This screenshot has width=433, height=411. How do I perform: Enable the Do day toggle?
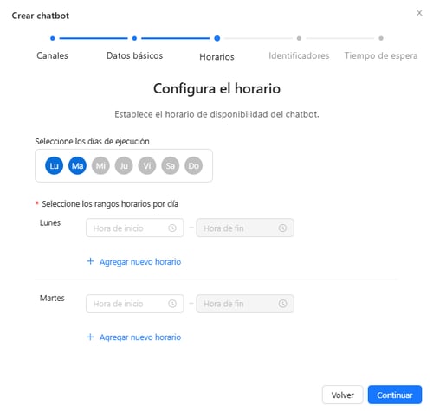[x=193, y=165]
